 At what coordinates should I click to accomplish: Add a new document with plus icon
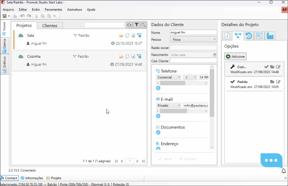(x=158, y=132)
